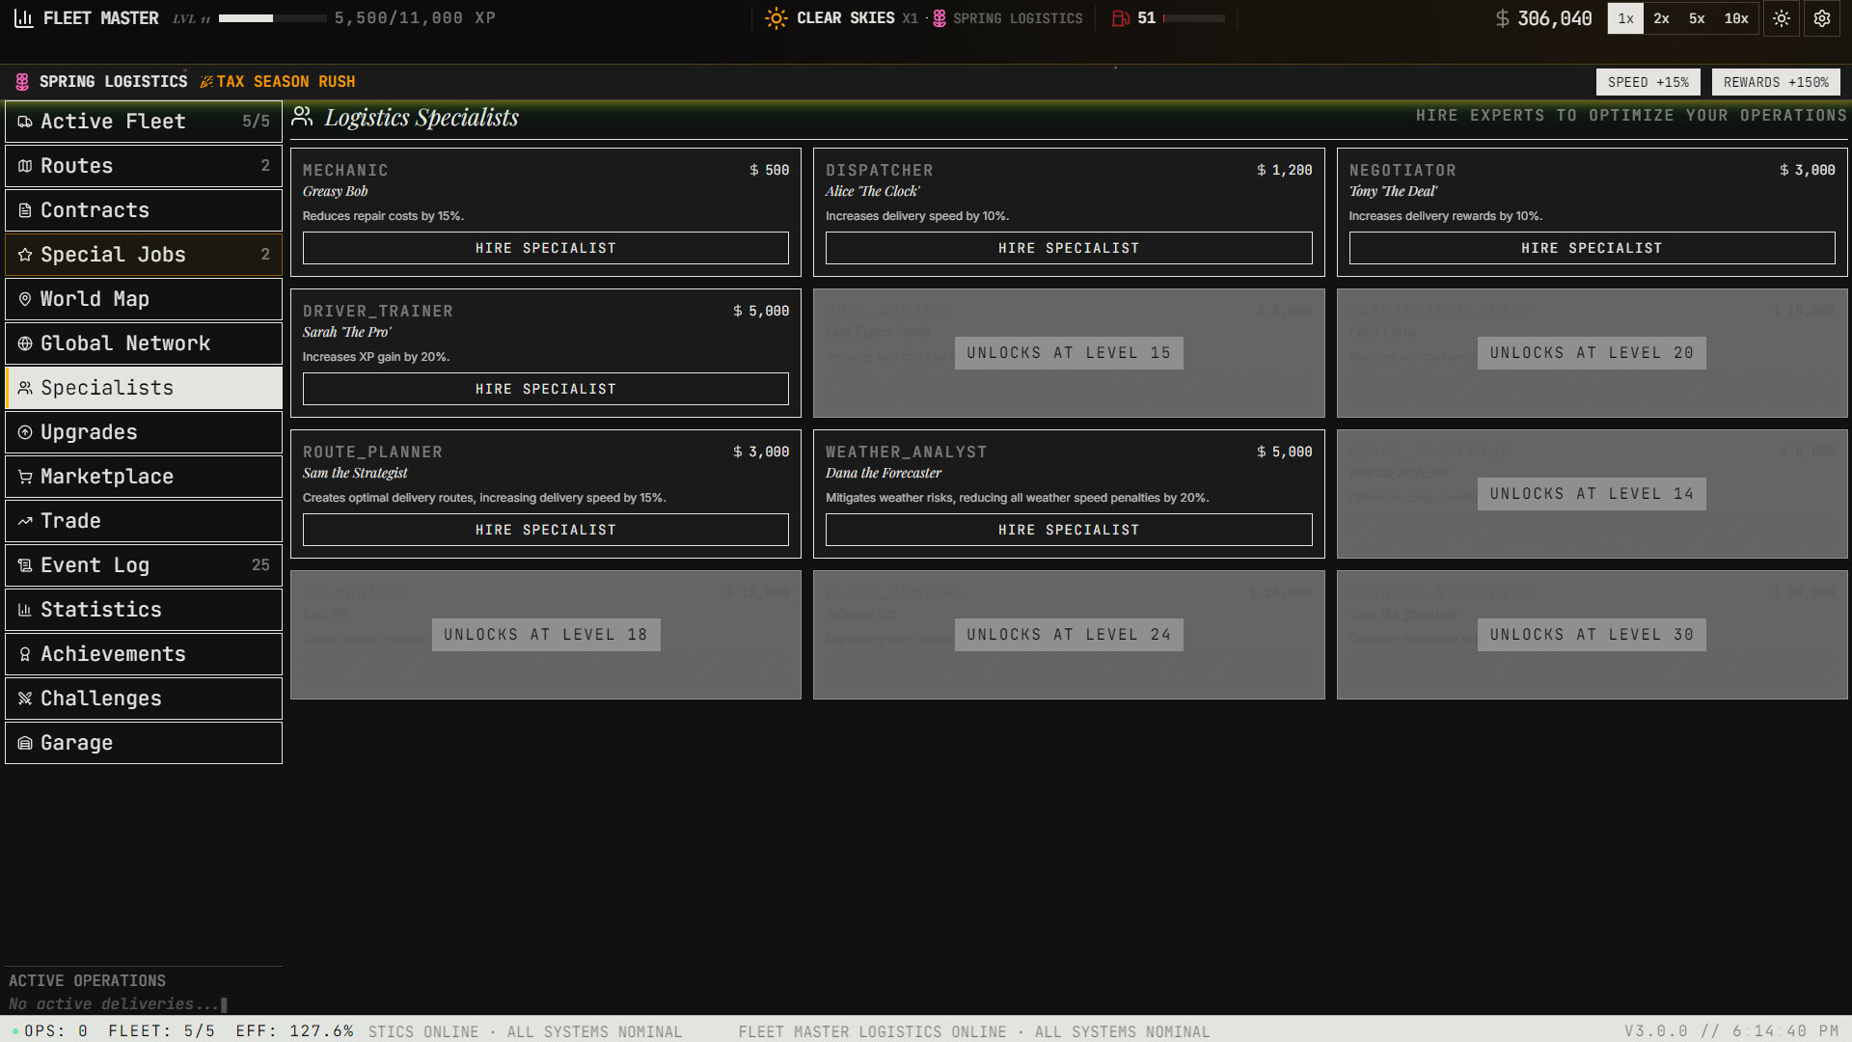Click the SPEED +15% bonus badge
1852x1042 pixels.
click(1648, 82)
